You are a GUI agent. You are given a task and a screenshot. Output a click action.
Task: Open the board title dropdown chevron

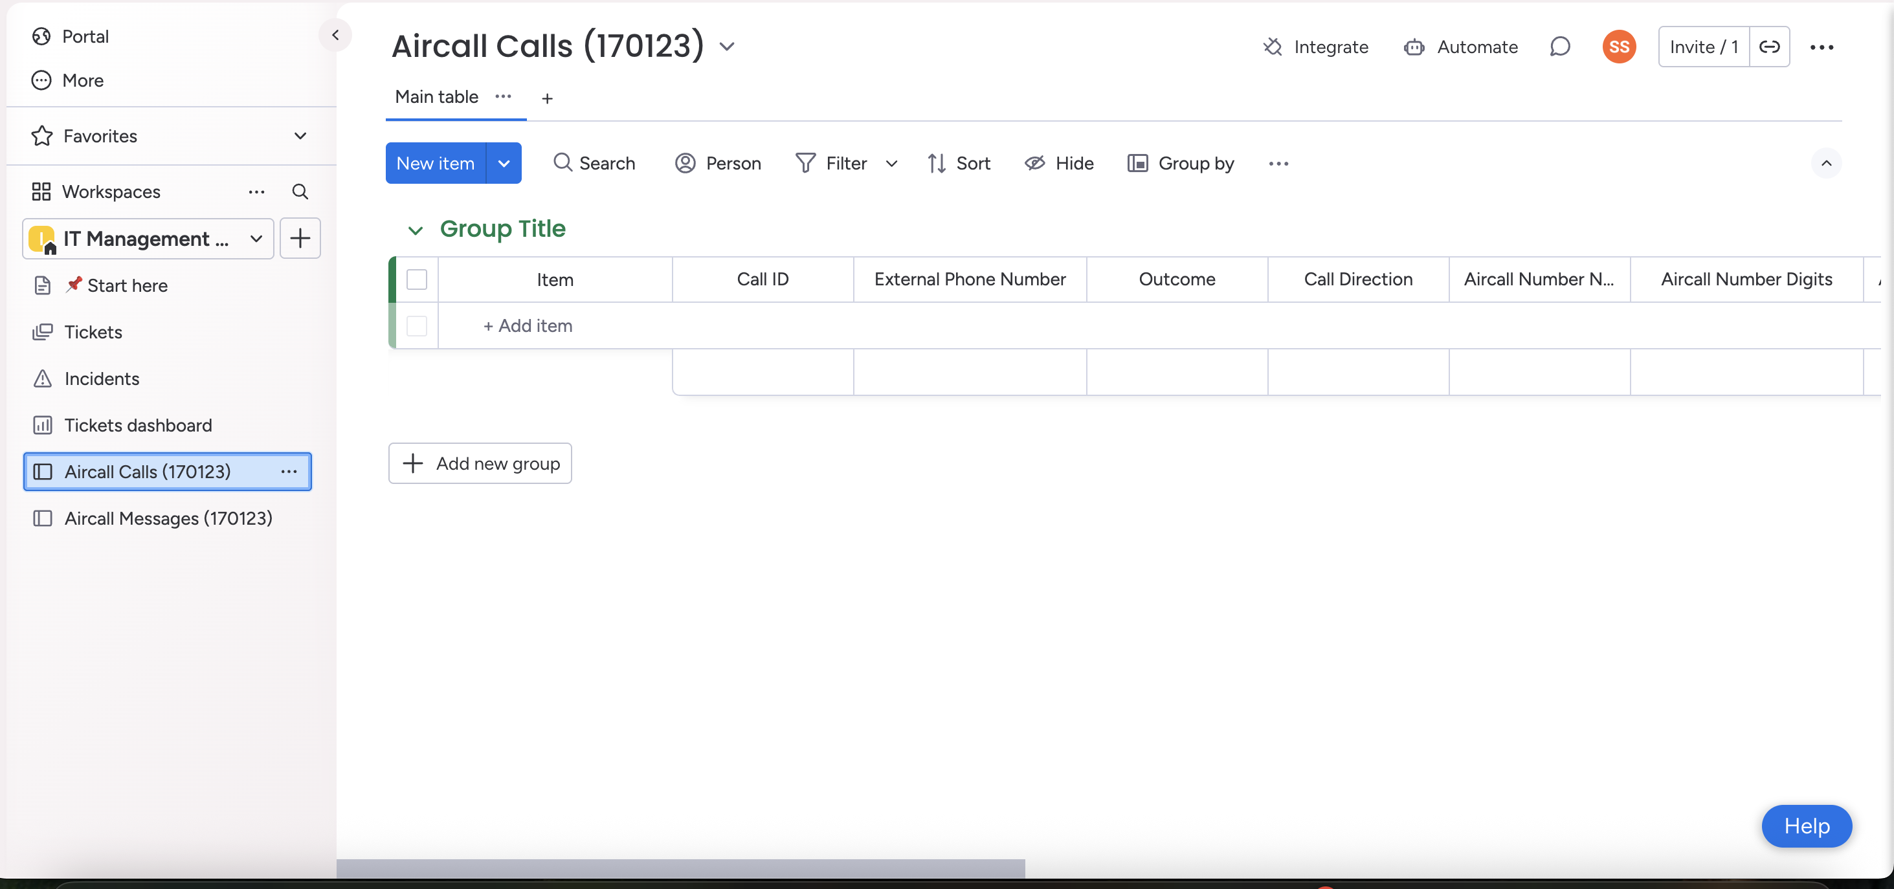coord(727,47)
